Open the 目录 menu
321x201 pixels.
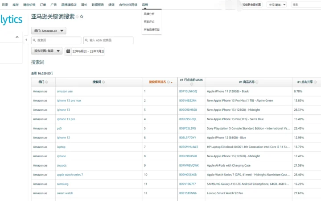(5, 4)
